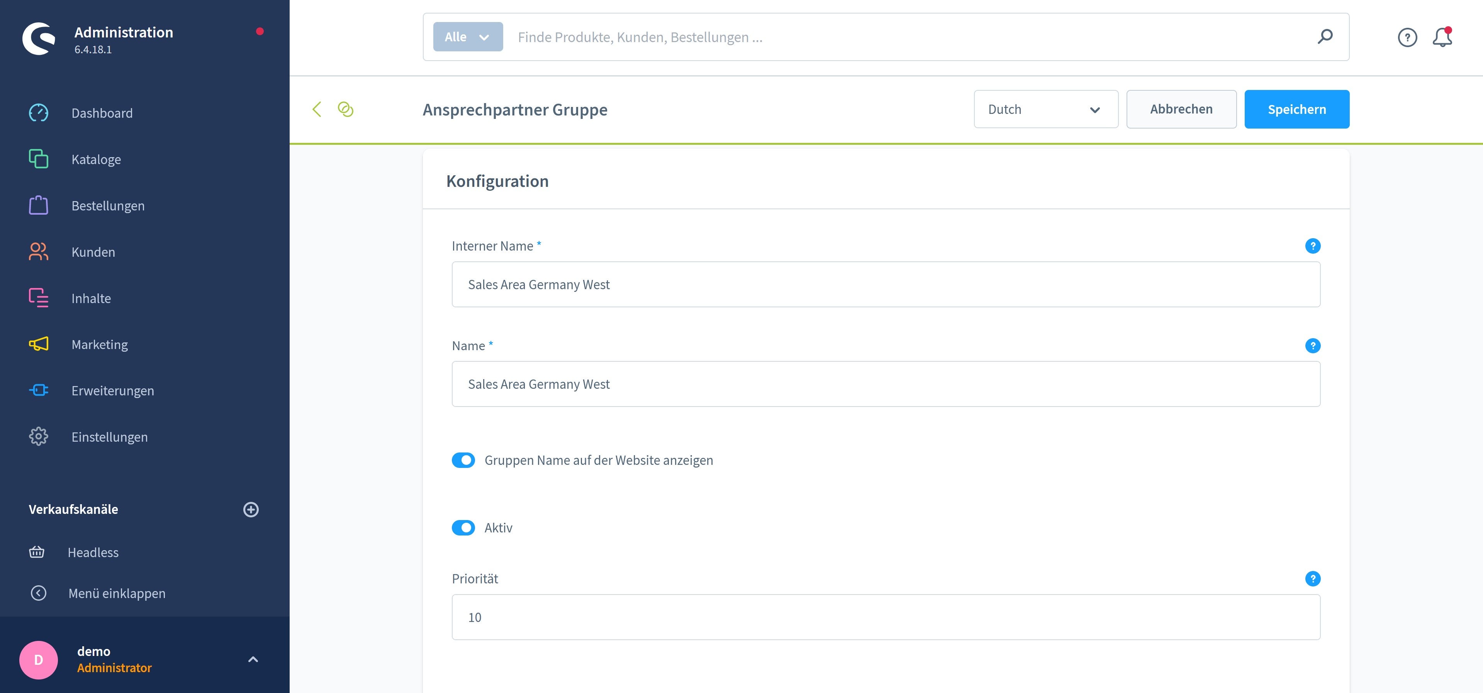Go back with the green arrow icon

tap(317, 109)
